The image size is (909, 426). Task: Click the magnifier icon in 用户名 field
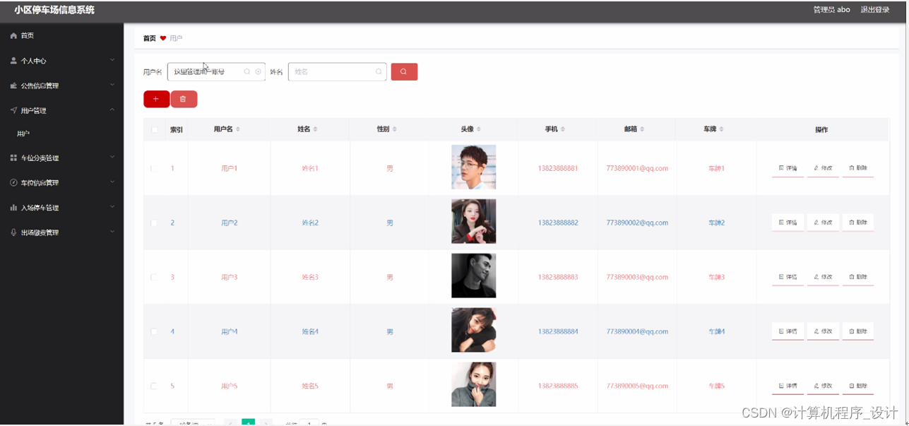pyautogui.click(x=247, y=71)
